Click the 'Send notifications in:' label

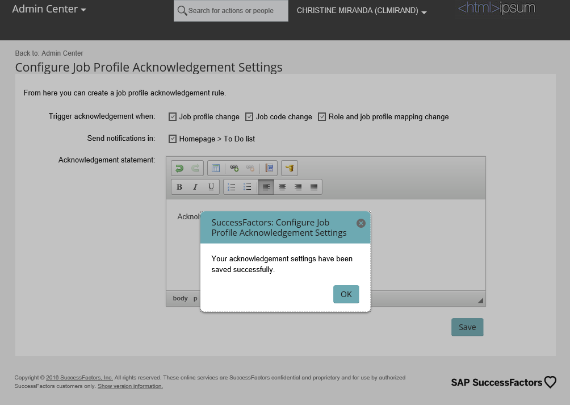(x=121, y=139)
